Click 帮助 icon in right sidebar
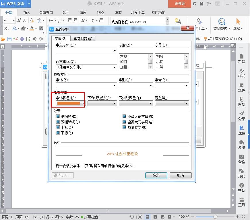Image resolution: width=250 pixels, height=220 pixels. tap(242, 188)
